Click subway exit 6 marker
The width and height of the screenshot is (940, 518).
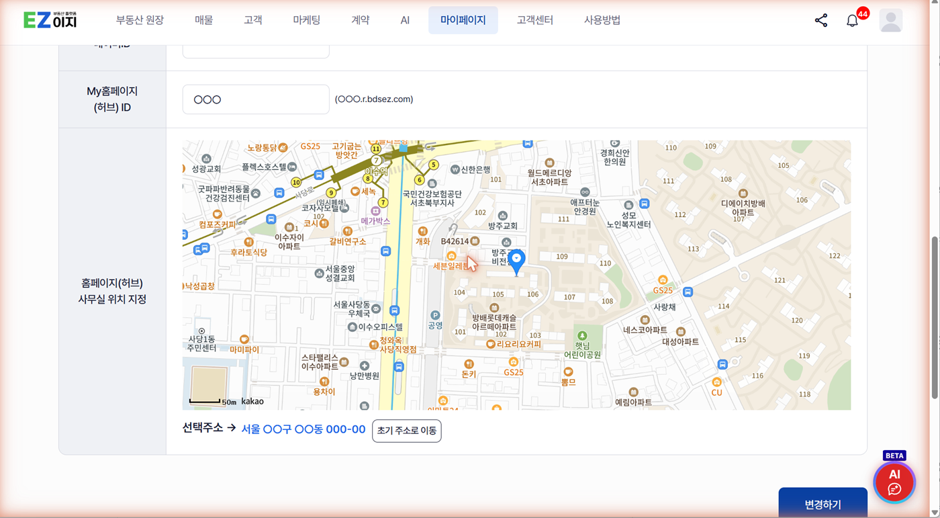(x=420, y=180)
